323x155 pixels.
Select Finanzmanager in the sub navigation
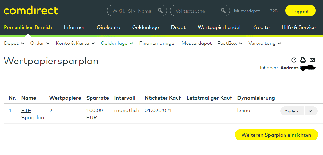click(158, 43)
